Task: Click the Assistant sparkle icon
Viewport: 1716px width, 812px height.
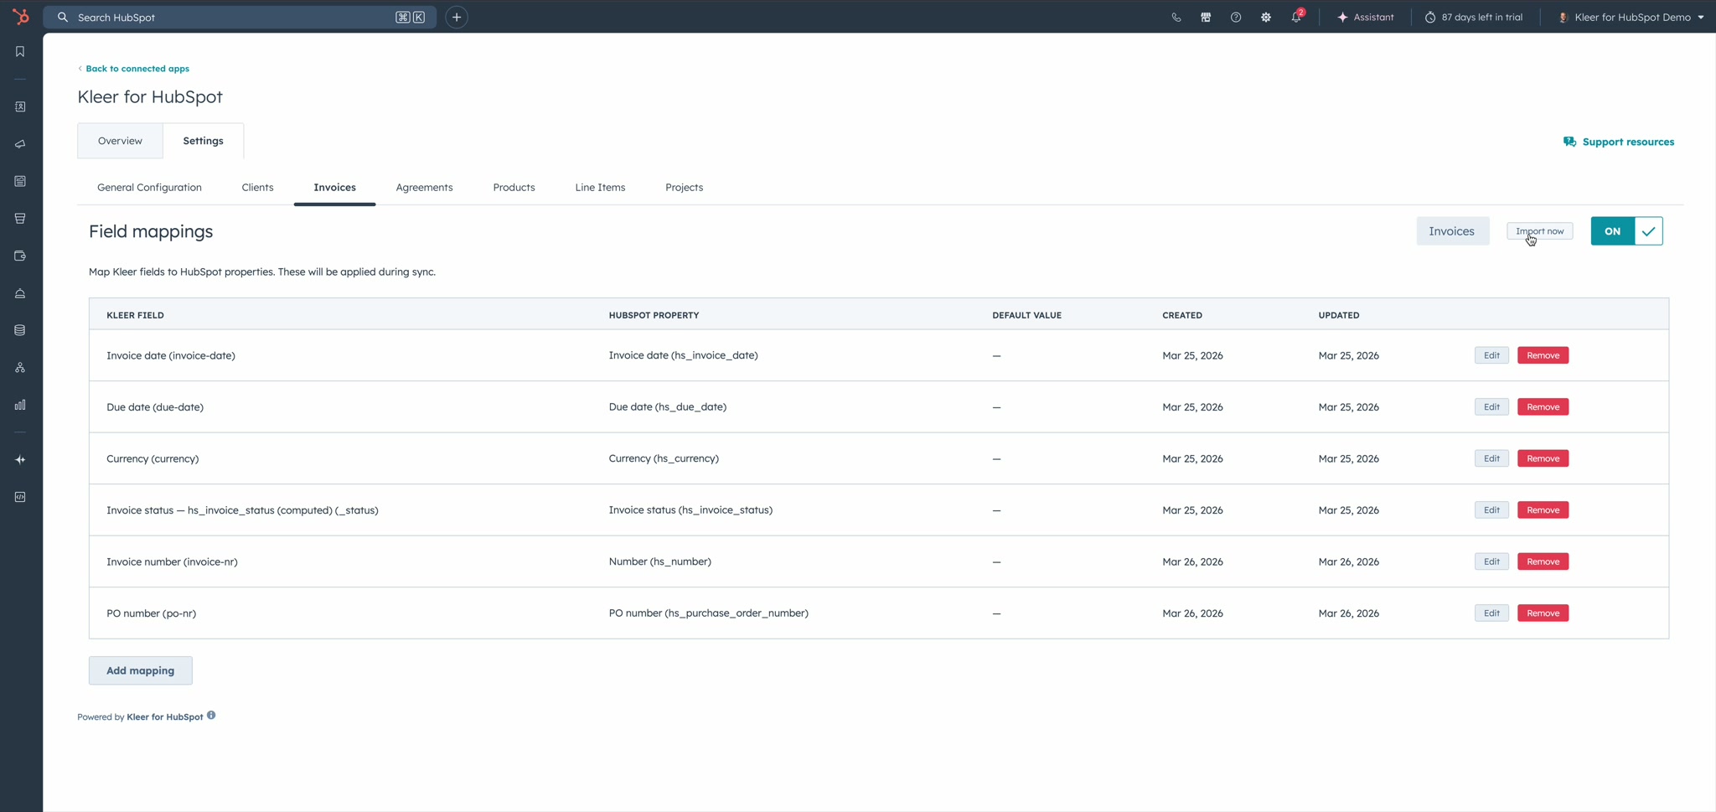Action: (1342, 17)
